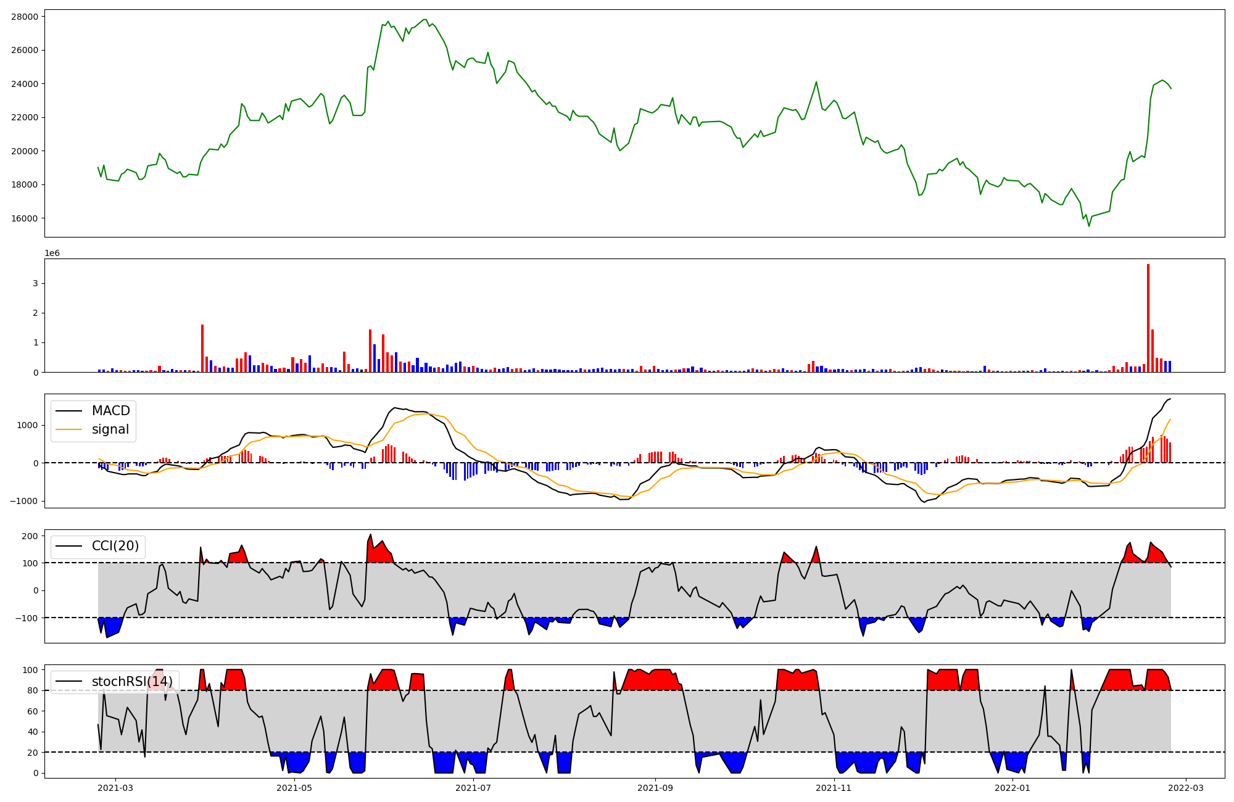Click the 1e6 volume scale label
The width and height of the screenshot is (1234, 802).
52,253
